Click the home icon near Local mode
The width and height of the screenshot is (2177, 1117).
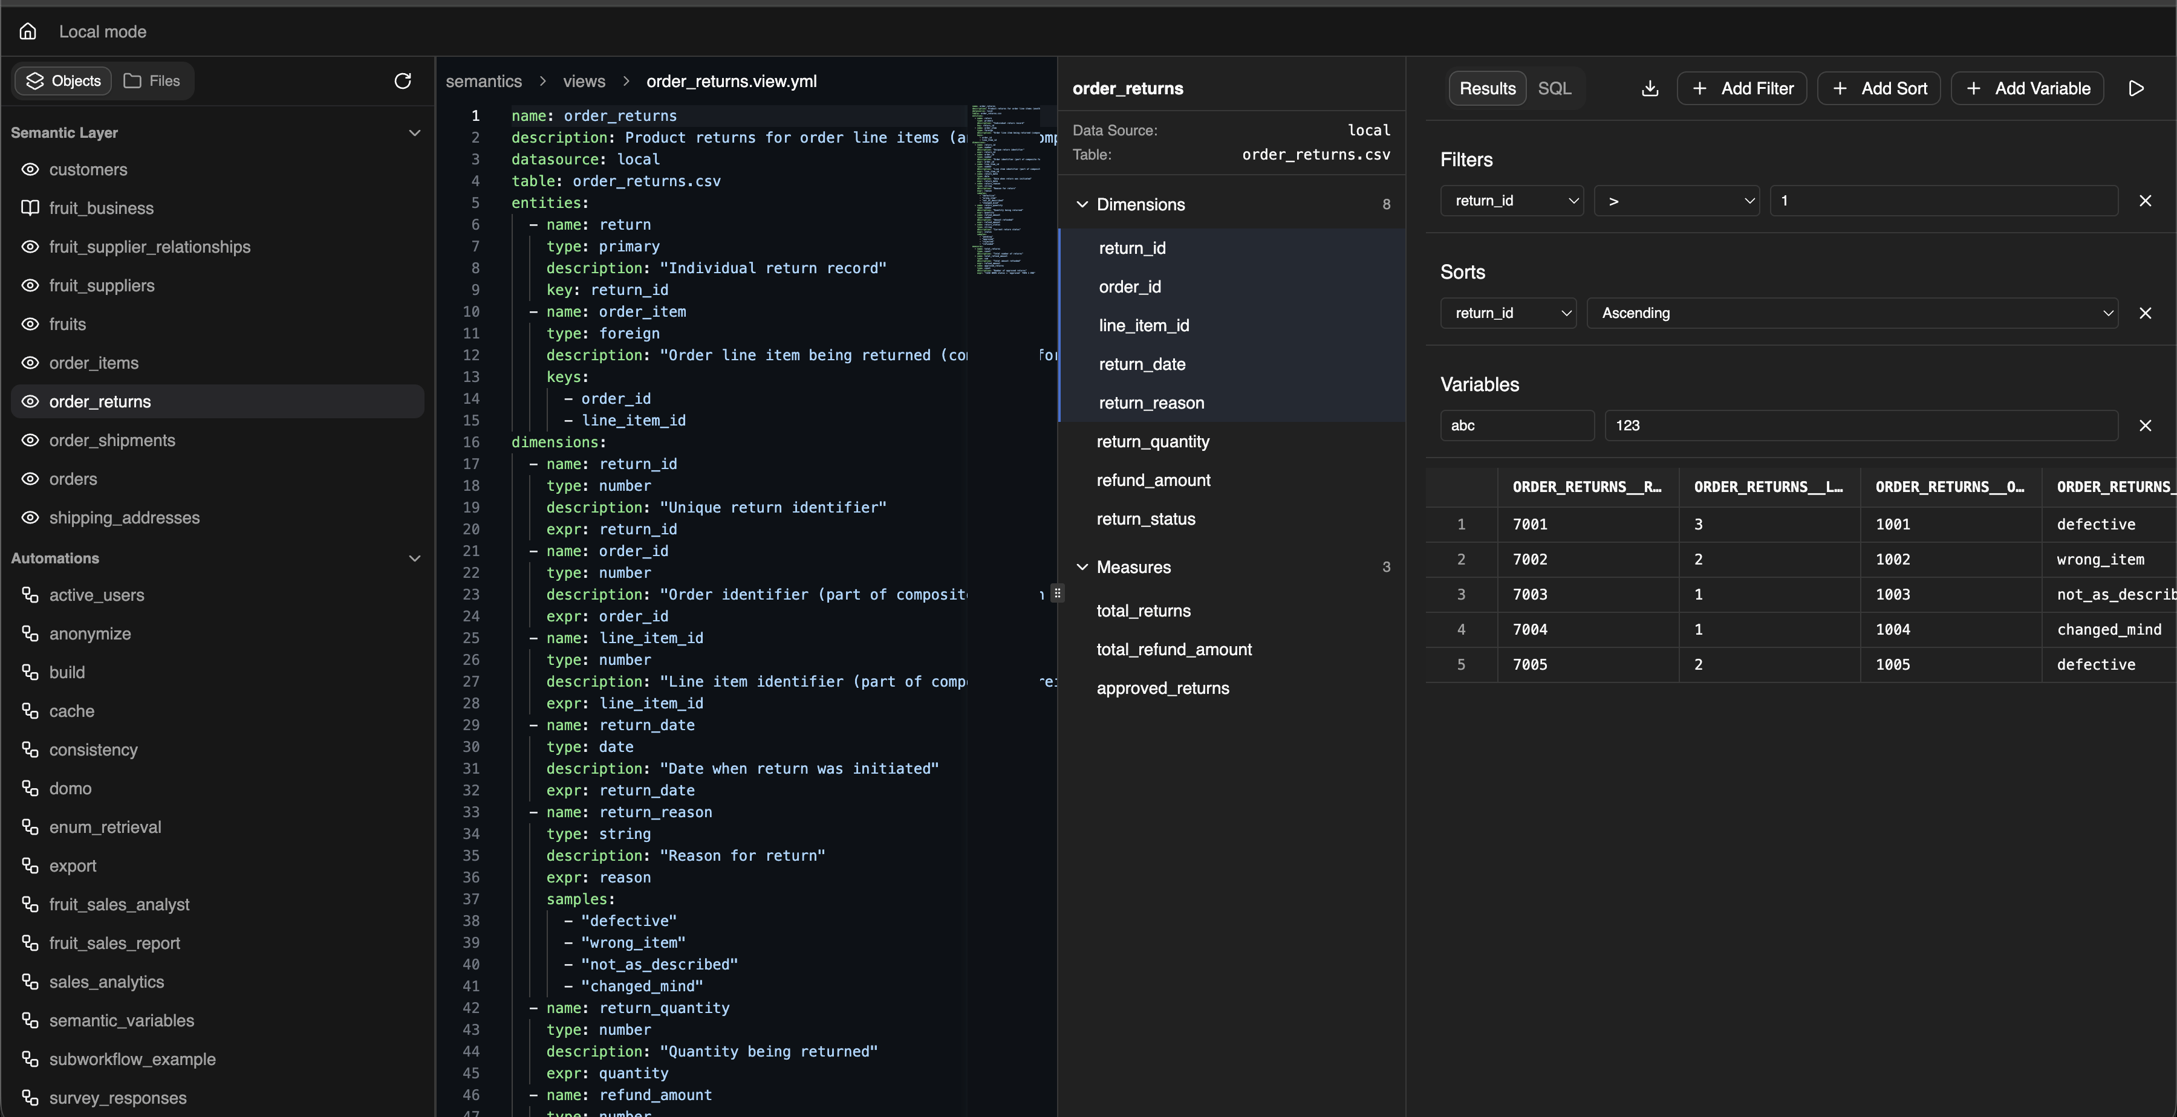(x=28, y=31)
